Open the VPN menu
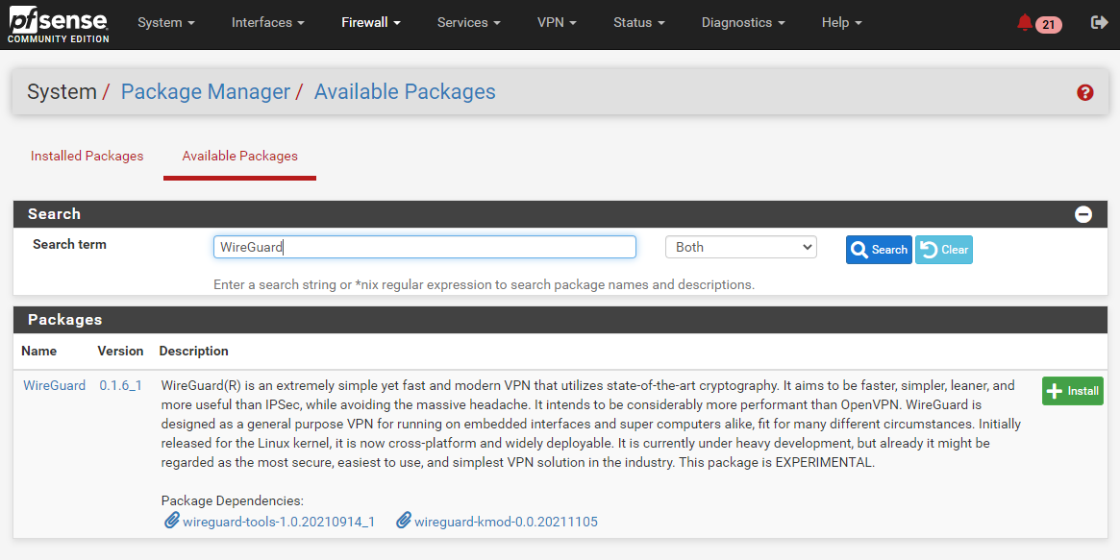Viewport: 1120px width, 560px height. point(557,23)
